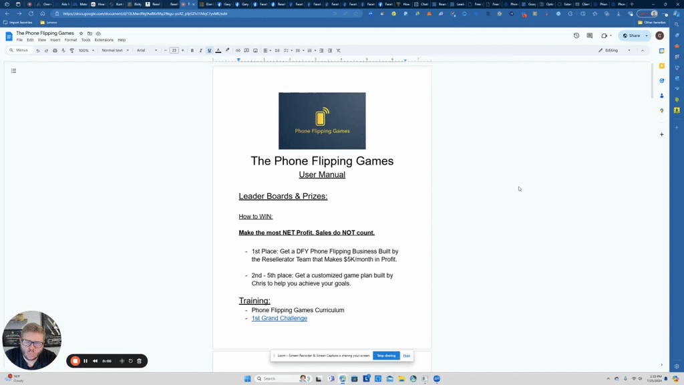Insert a link with toolbar icon

tap(238, 51)
